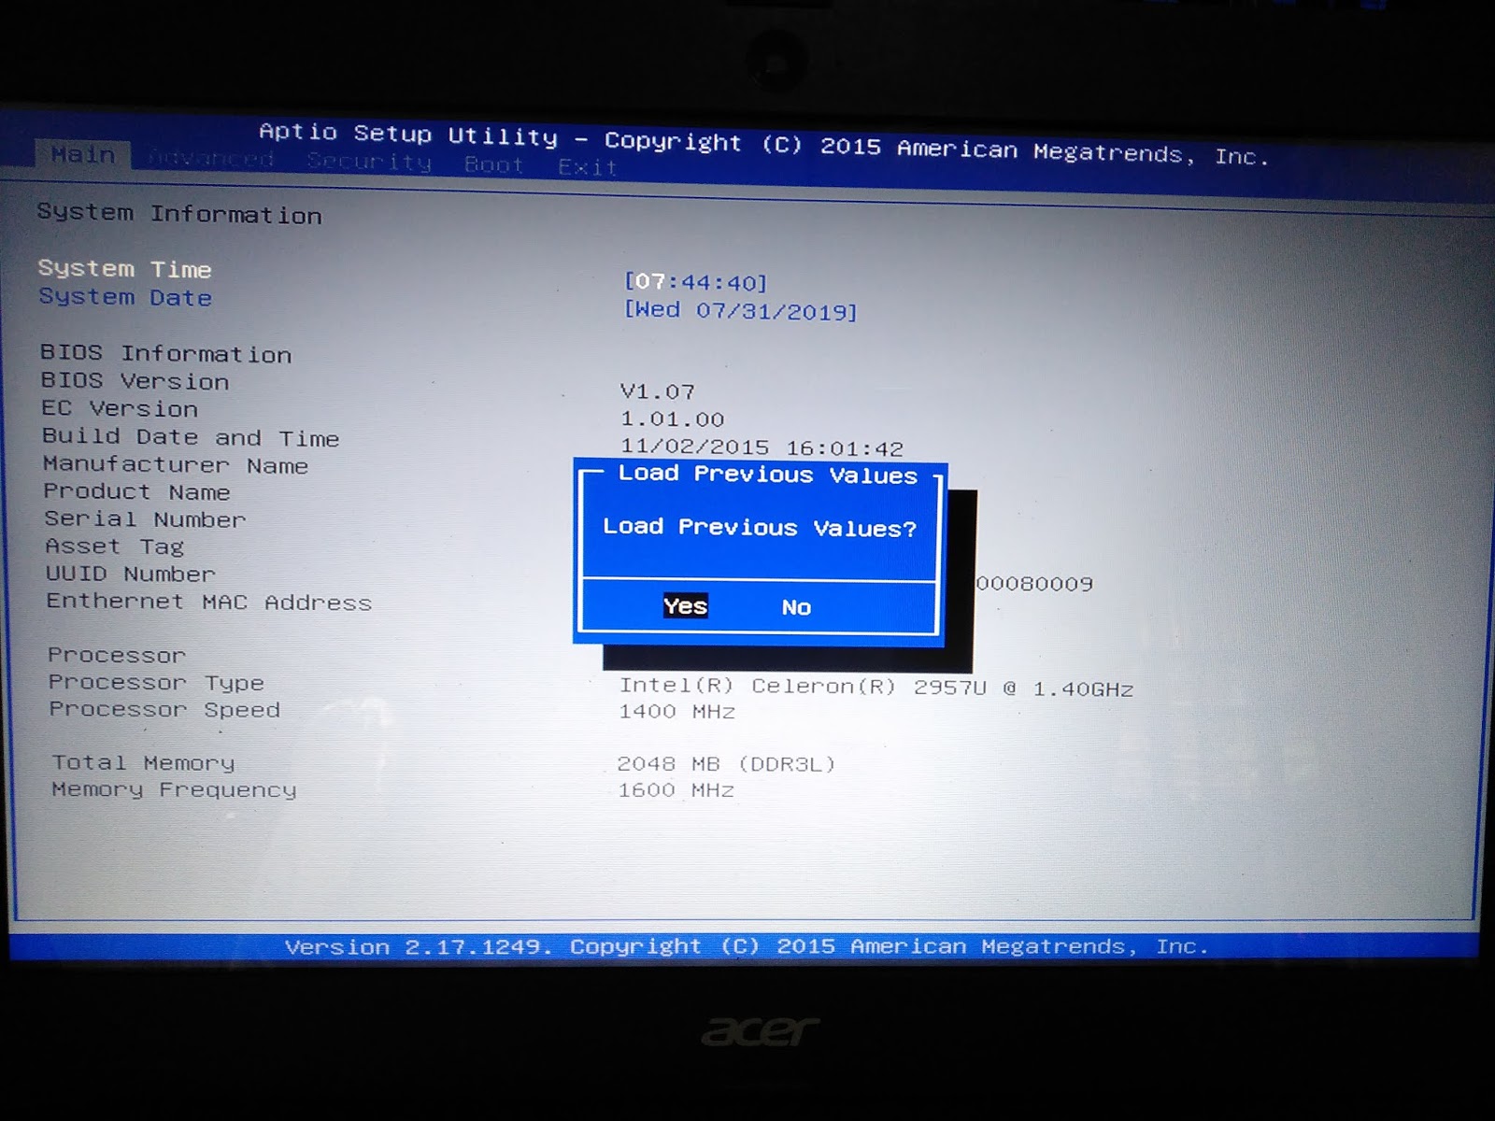Click the Version 2.17.1249 footer text
This screenshot has height=1121, width=1495.
coord(747,946)
